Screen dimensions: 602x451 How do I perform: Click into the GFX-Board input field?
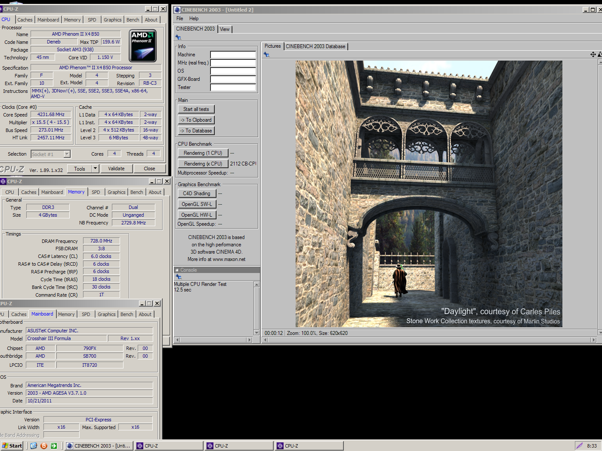(x=233, y=79)
